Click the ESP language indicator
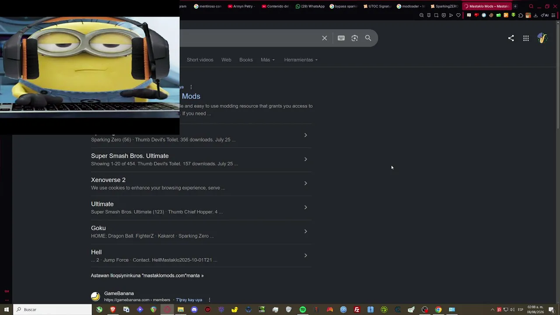This screenshot has width=560, height=315. click(x=521, y=310)
